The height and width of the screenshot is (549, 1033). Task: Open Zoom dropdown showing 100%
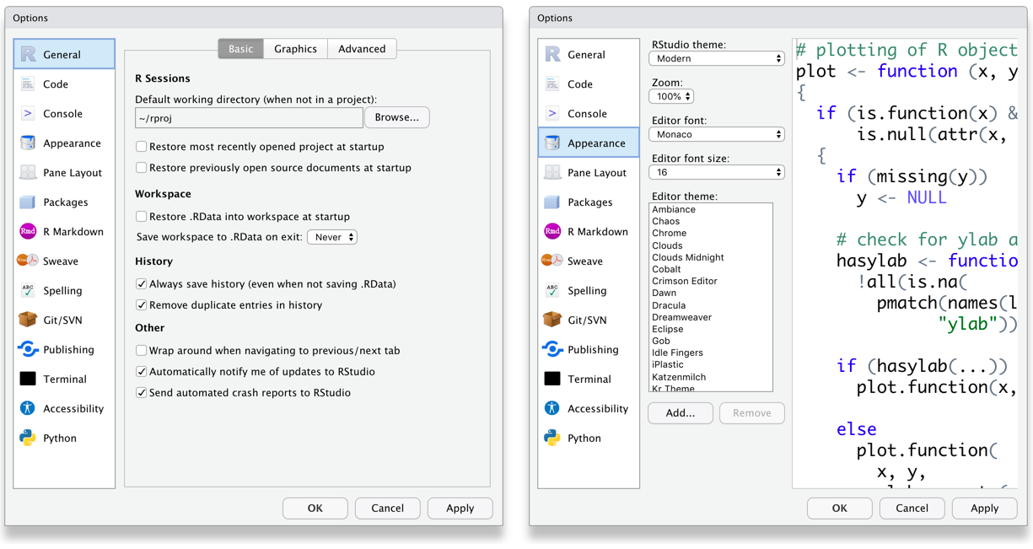tap(671, 96)
